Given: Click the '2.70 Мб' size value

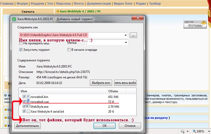Looking at the screenshot, I should pos(114,107).
